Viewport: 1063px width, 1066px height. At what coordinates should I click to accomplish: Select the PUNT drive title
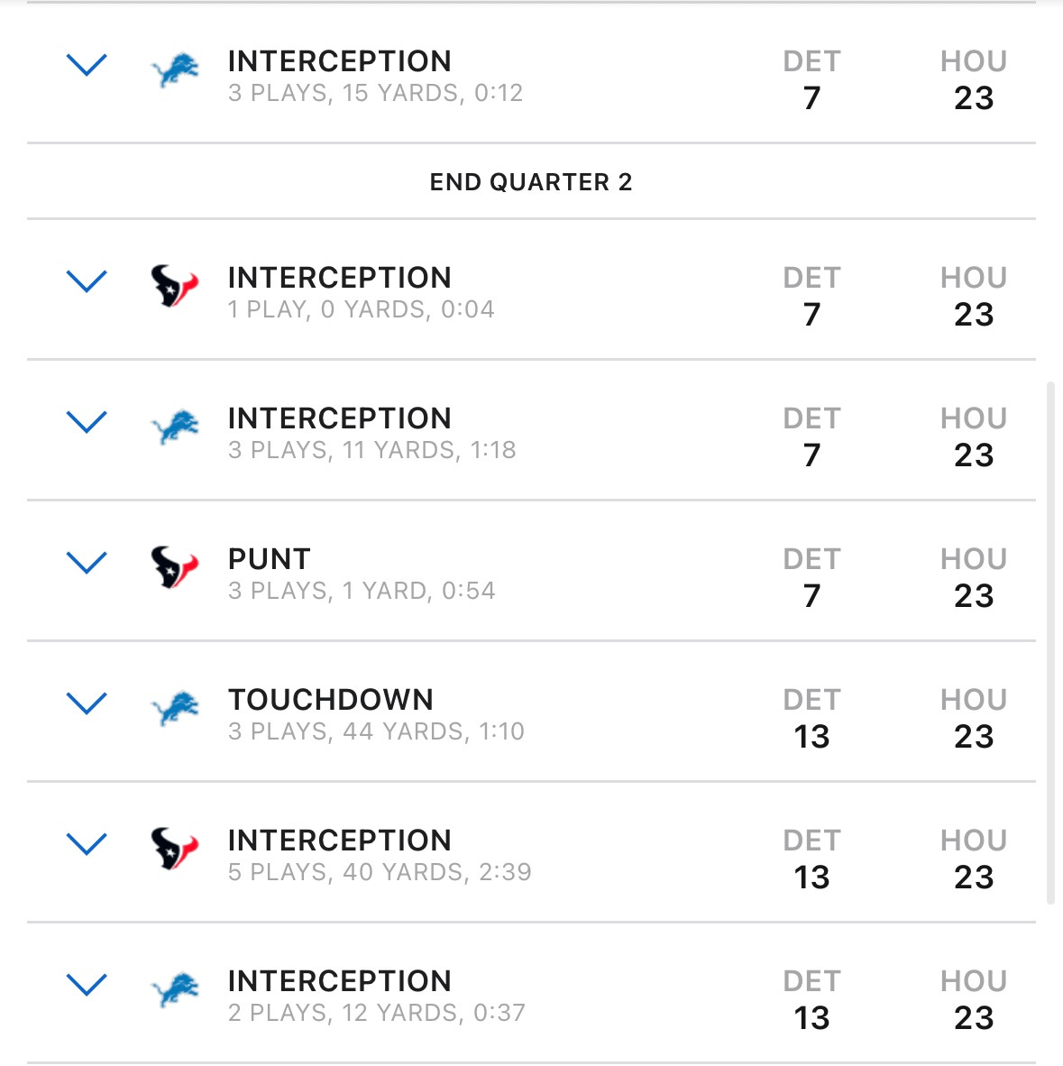tap(270, 559)
